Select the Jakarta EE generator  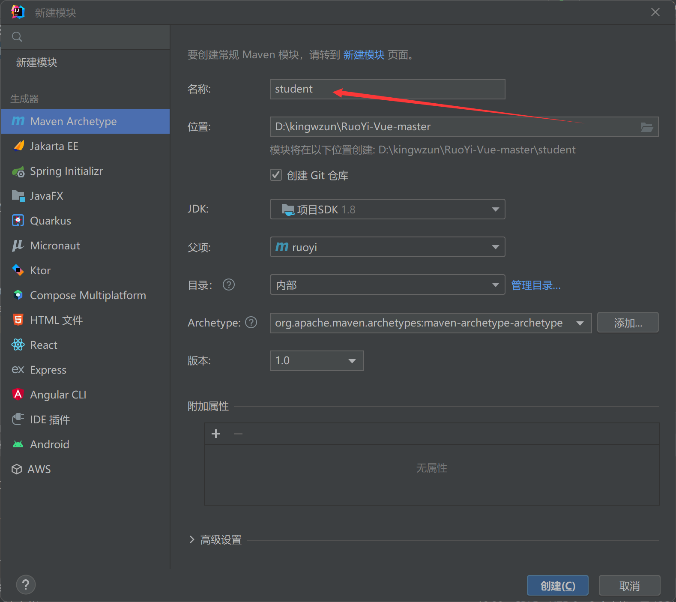[x=86, y=146]
